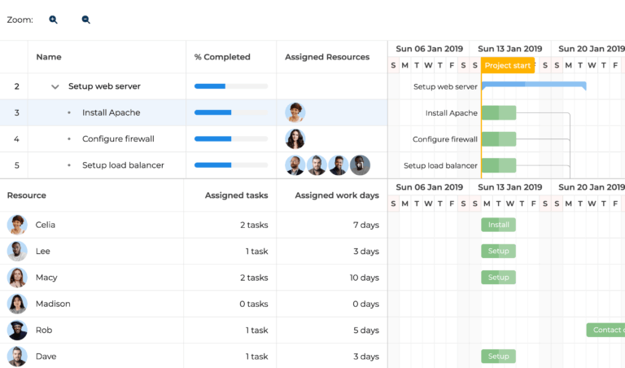Click Celia's name in resource table
Image resolution: width=625 pixels, height=368 pixels.
point(45,225)
